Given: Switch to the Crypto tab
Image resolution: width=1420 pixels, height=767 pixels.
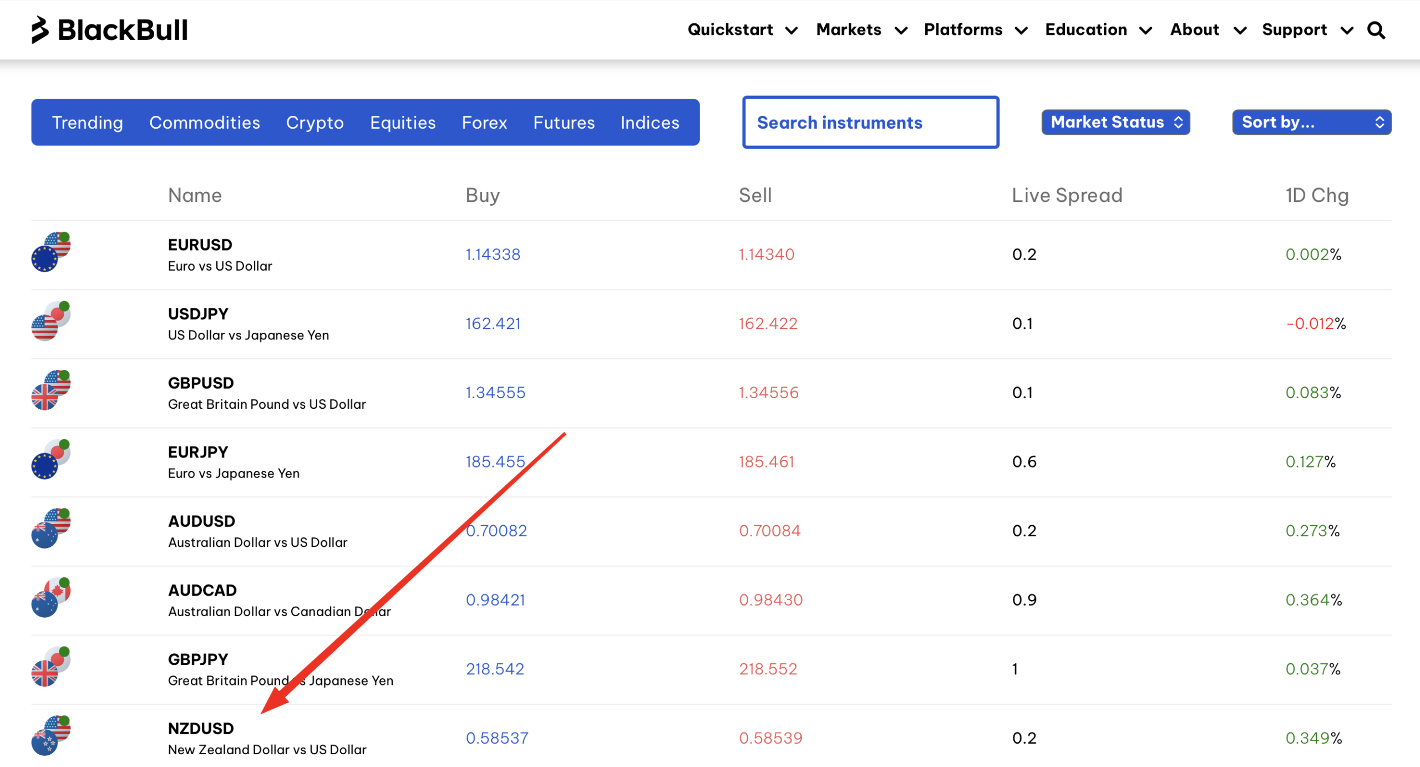Looking at the screenshot, I should tap(315, 123).
